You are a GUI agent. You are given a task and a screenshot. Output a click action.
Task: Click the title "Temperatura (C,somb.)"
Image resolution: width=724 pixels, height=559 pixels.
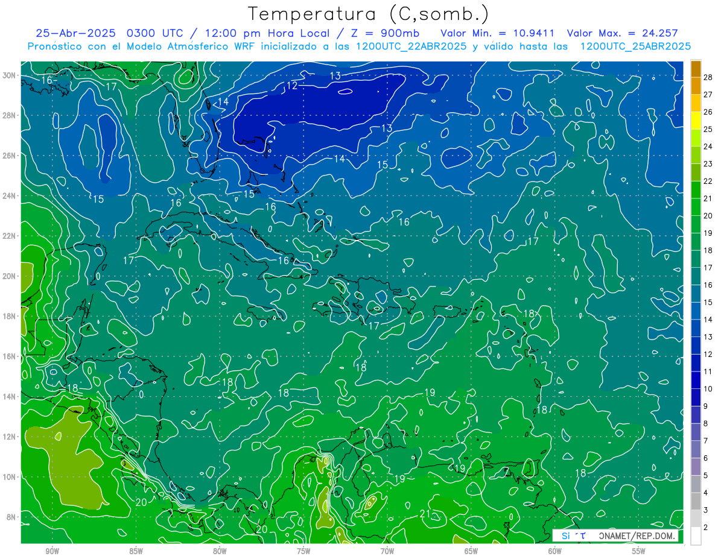(369, 14)
